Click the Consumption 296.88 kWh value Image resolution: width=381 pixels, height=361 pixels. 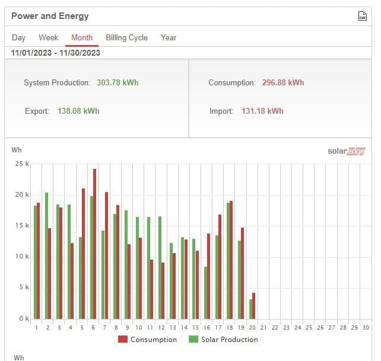pyautogui.click(x=283, y=82)
